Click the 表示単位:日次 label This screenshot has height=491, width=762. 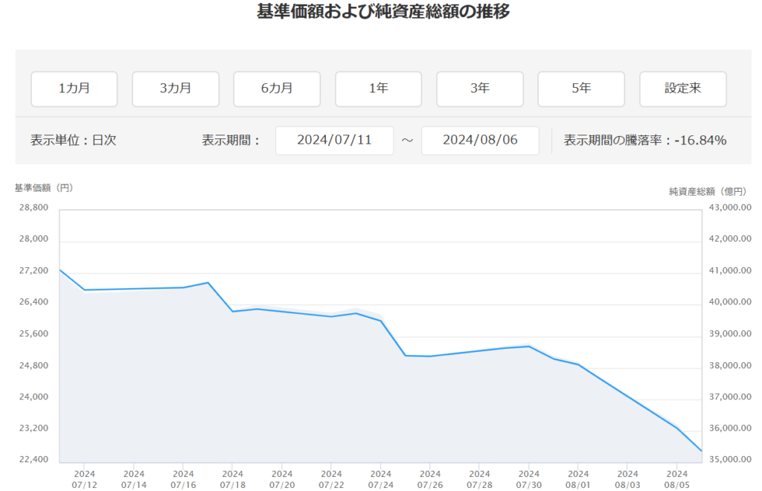(x=73, y=140)
